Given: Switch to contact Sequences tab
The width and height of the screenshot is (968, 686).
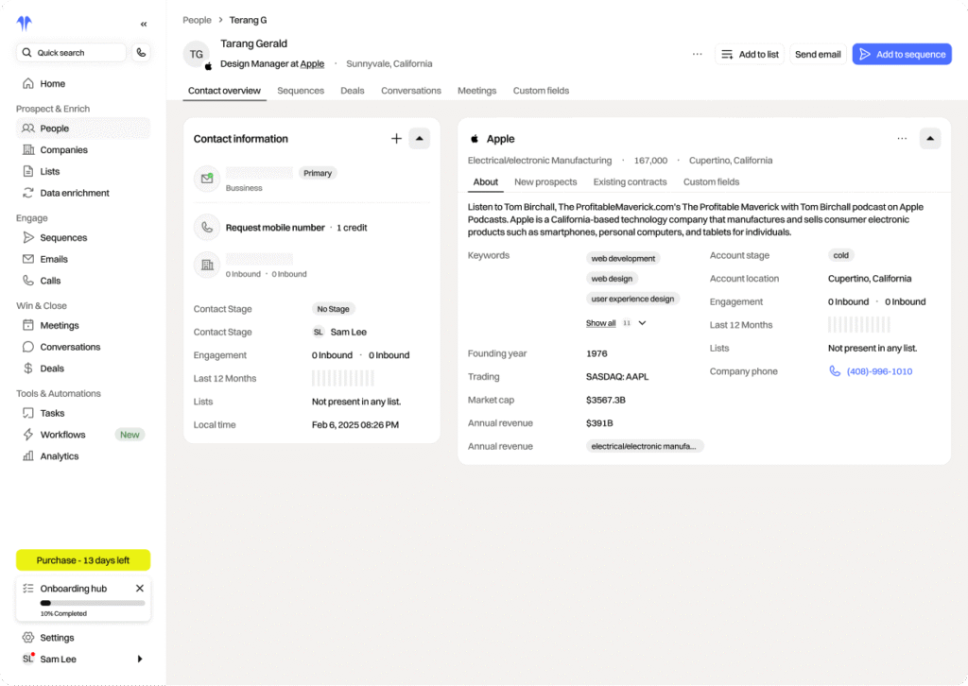Looking at the screenshot, I should (301, 91).
